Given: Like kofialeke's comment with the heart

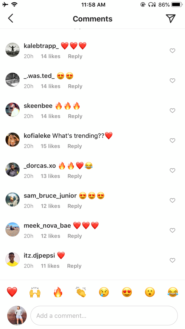Looking at the screenshot, I should (172, 140).
